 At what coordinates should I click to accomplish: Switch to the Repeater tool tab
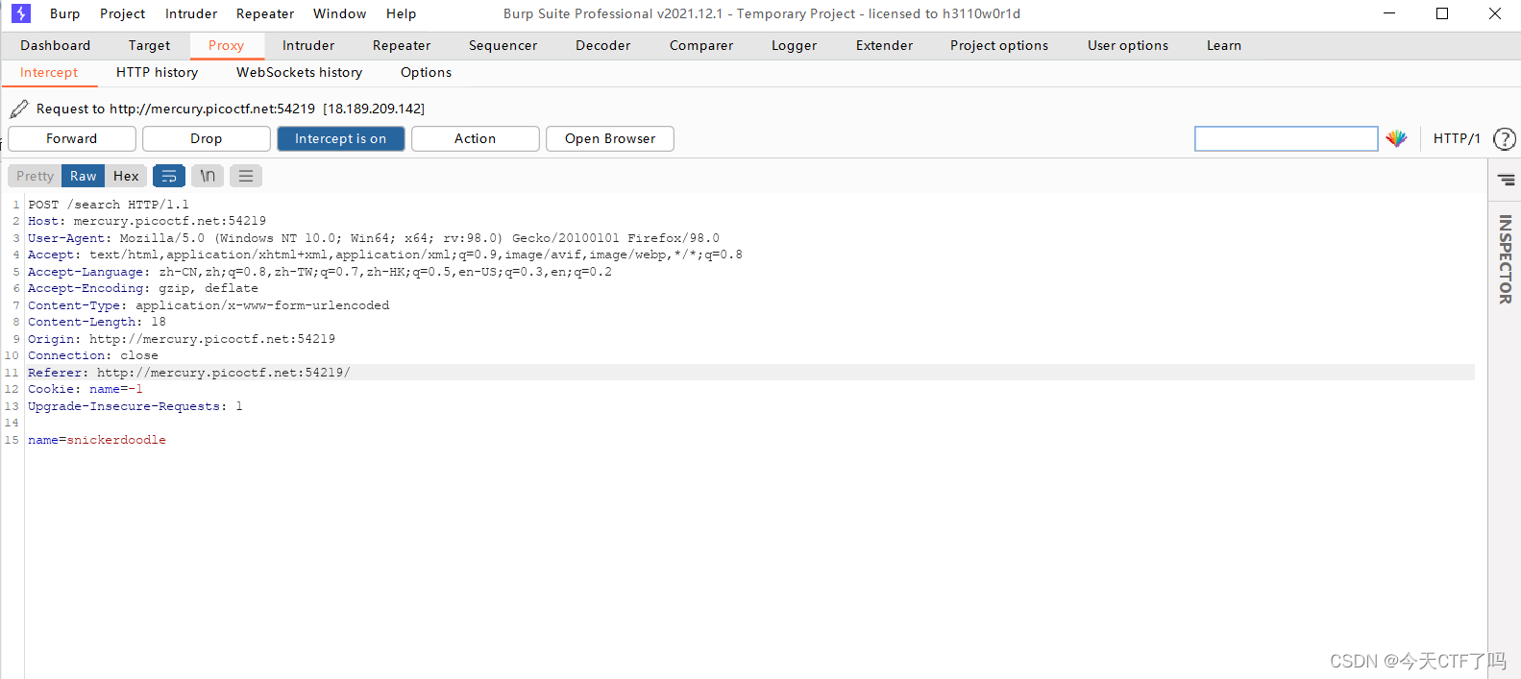click(402, 45)
